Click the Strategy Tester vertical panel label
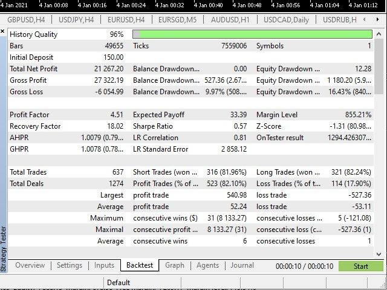This screenshot has height=290, width=387. 4,248
